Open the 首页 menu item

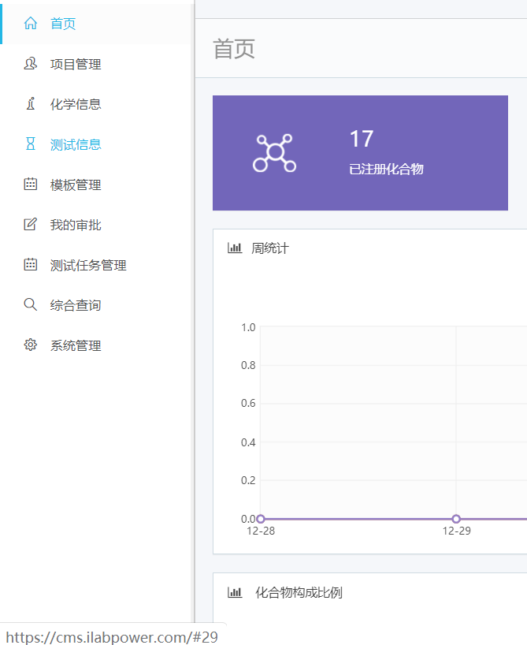tap(97, 24)
